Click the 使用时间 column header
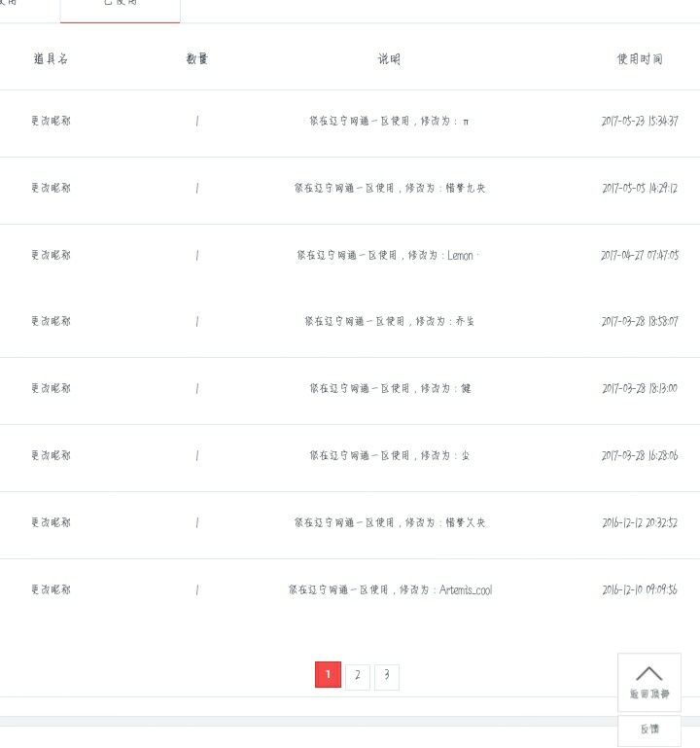The width and height of the screenshot is (700, 748). pos(640,58)
